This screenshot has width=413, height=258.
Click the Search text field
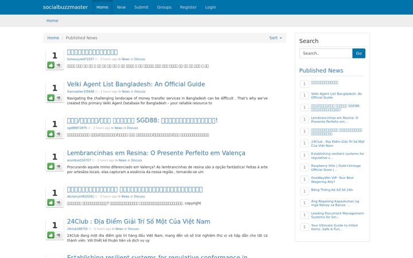point(326,53)
